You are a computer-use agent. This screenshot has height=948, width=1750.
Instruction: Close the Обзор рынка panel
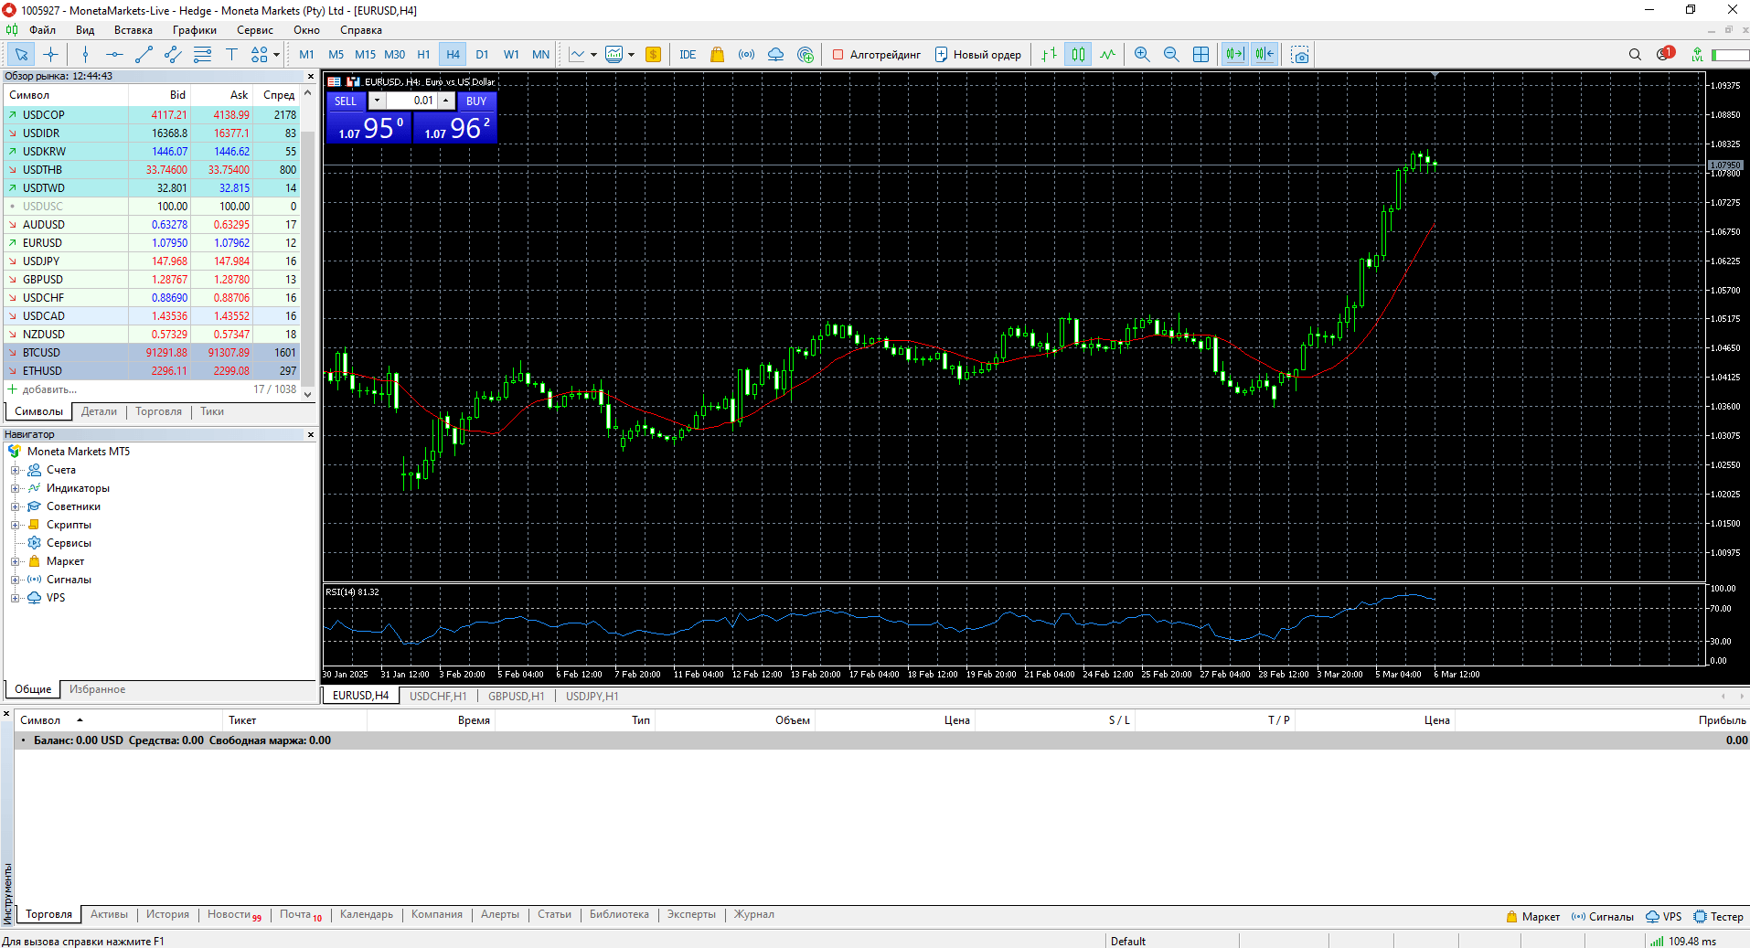pyautogui.click(x=311, y=77)
